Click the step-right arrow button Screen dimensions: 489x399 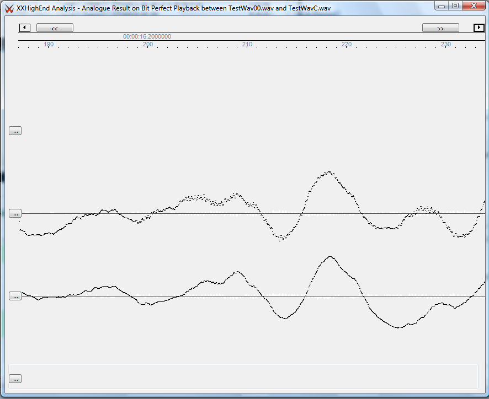click(x=479, y=28)
